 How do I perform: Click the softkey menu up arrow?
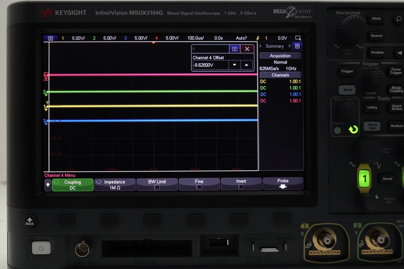[48, 185]
